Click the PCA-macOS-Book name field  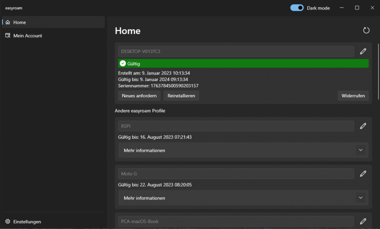pos(236,221)
